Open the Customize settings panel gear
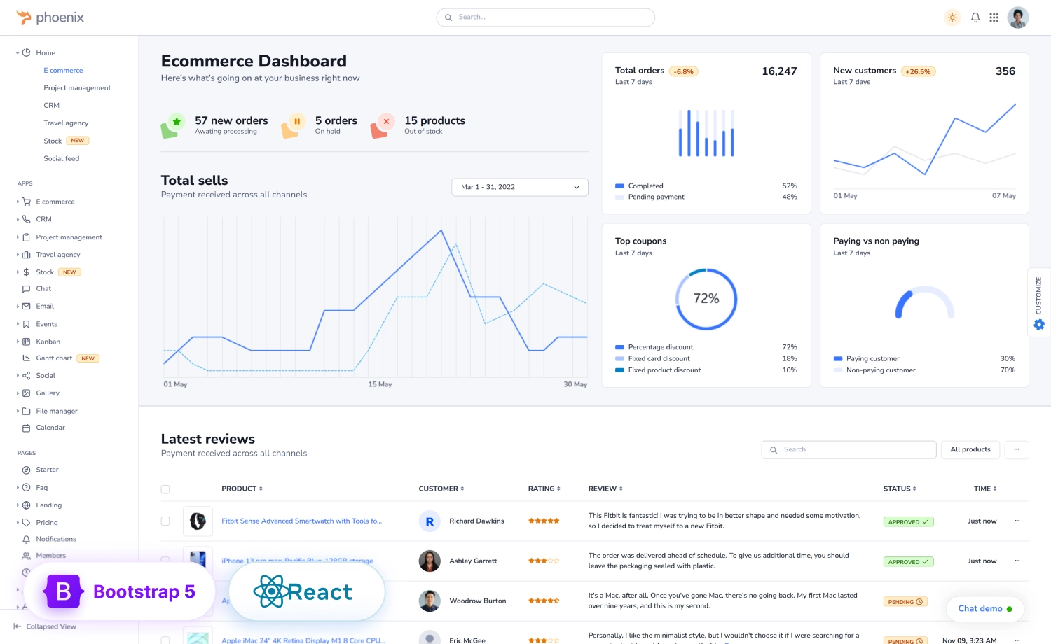Viewport: 1051px width, 644px height. 1039,325
